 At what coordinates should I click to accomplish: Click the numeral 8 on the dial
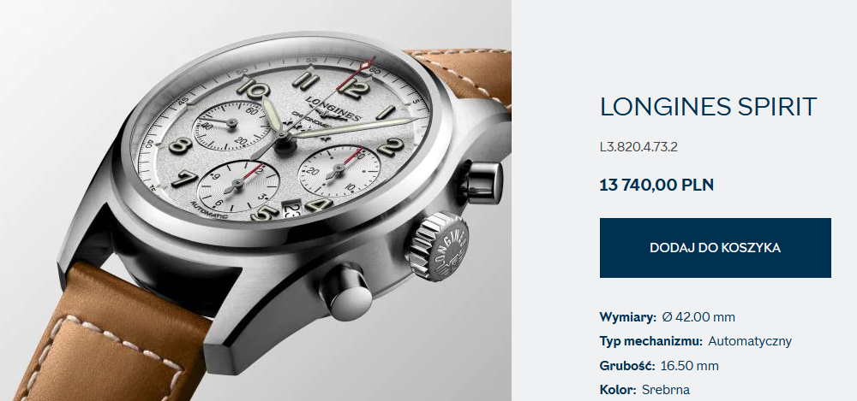180,145
